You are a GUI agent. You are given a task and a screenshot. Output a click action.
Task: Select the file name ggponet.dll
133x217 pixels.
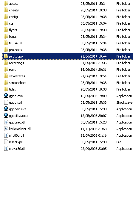coord(17,122)
